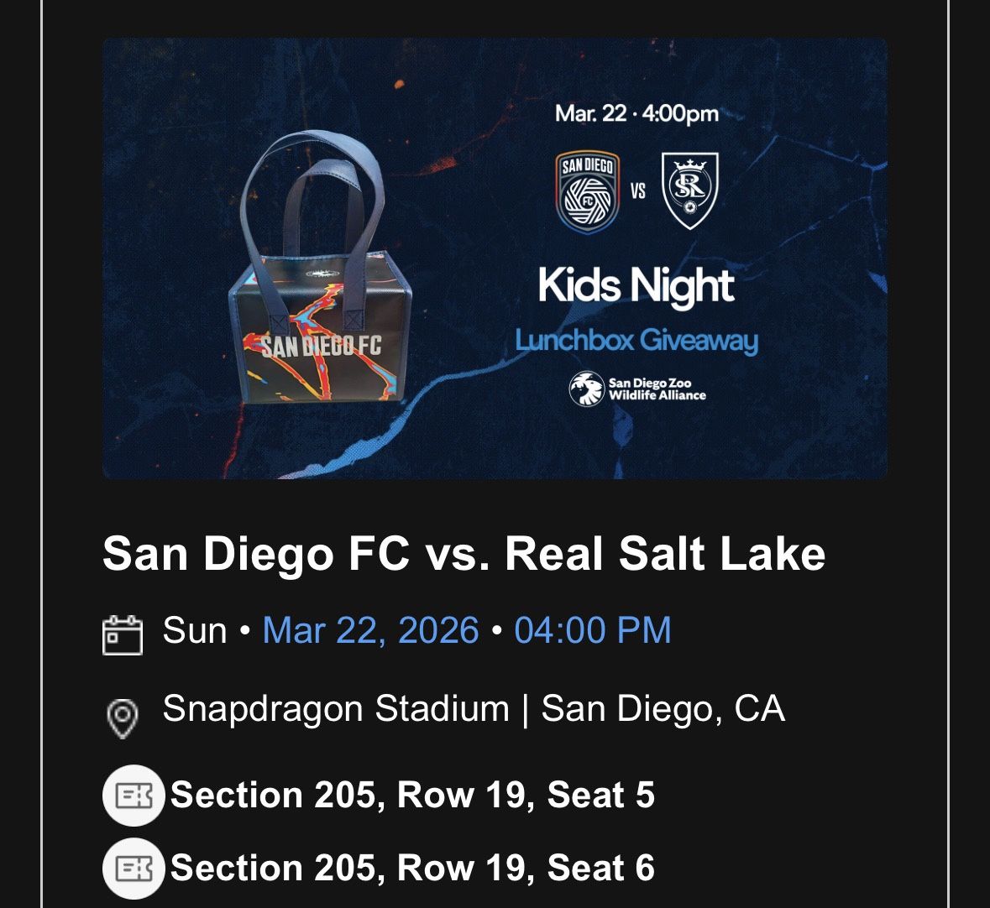Click the location pin icon
This screenshot has width=990, height=908.
(123, 718)
